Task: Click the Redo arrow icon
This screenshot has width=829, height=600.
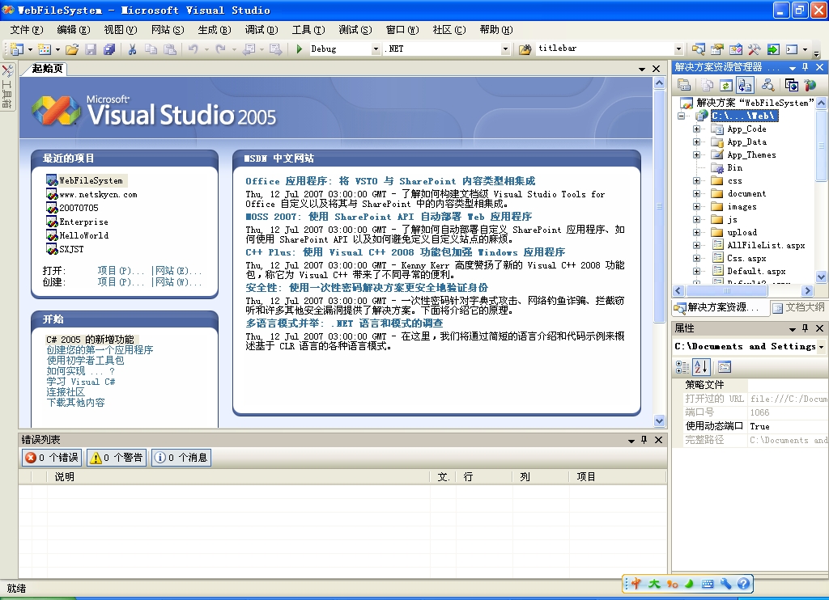Action: tap(220, 49)
